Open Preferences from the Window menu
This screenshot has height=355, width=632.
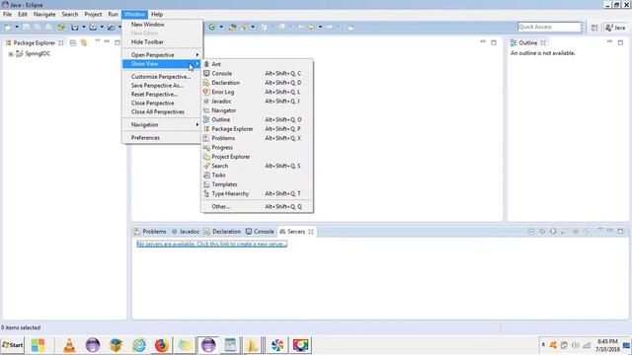point(161,138)
